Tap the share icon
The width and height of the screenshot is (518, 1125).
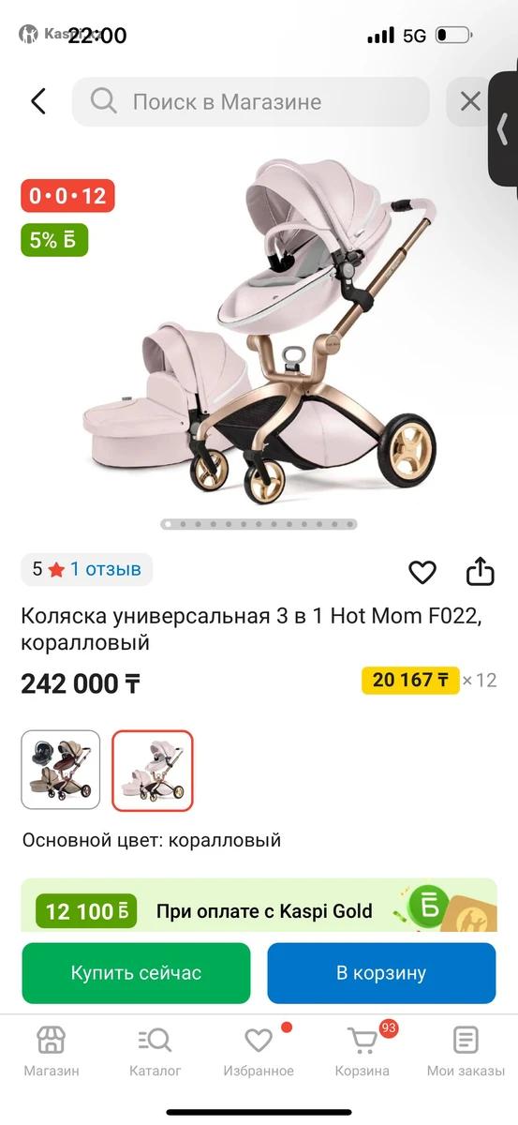480,572
